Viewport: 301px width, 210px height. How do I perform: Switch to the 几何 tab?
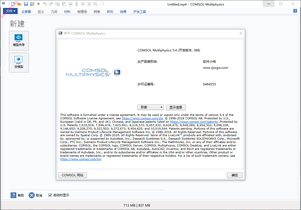click(54, 12)
